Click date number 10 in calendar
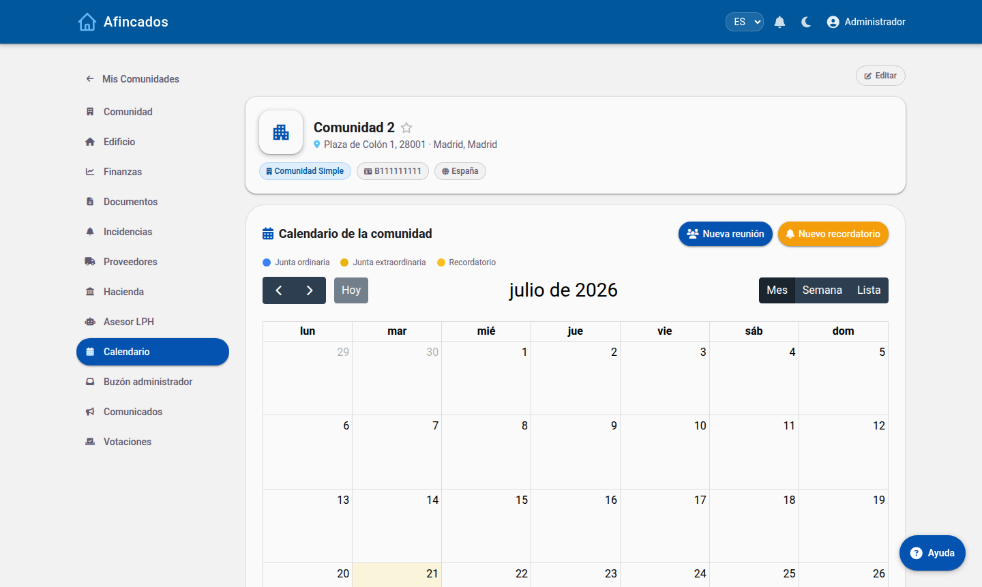 (x=700, y=426)
